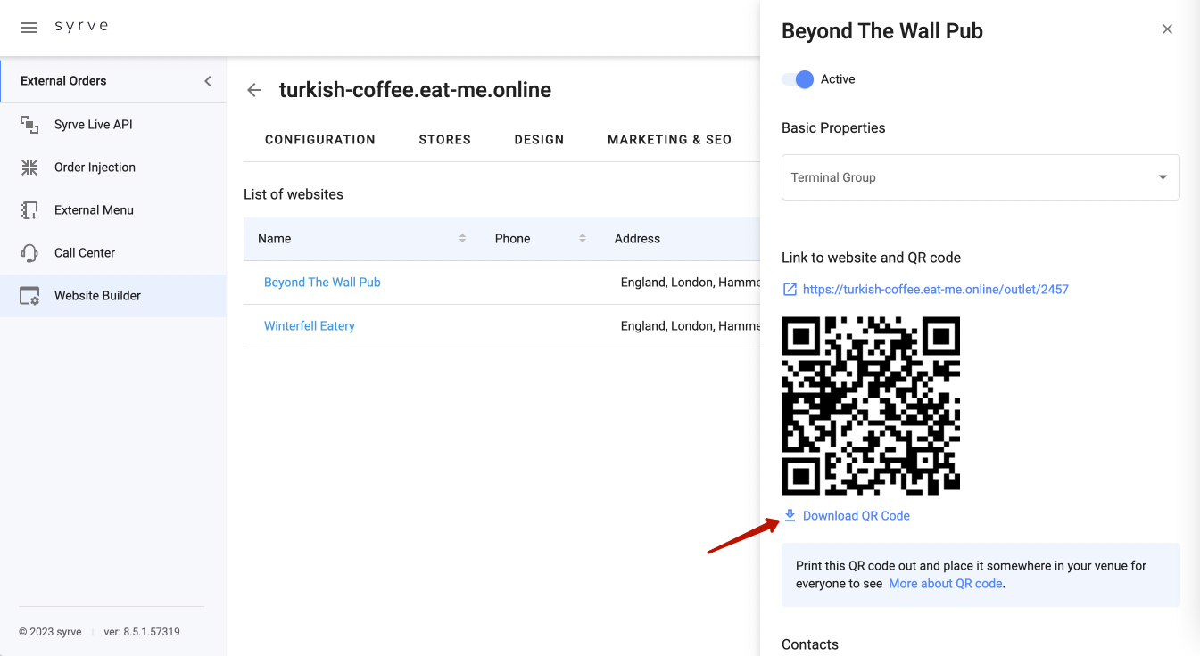Click the external link icon beside the URL
1200x656 pixels.
tap(790, 289)
